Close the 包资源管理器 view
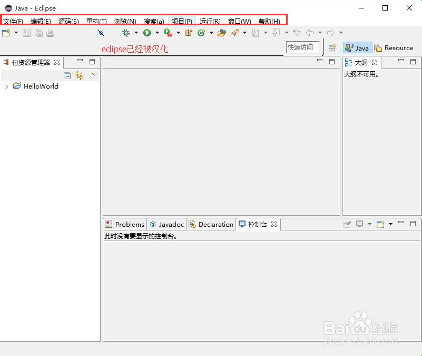Screen dimensions: 422x356 click(57, 63)
